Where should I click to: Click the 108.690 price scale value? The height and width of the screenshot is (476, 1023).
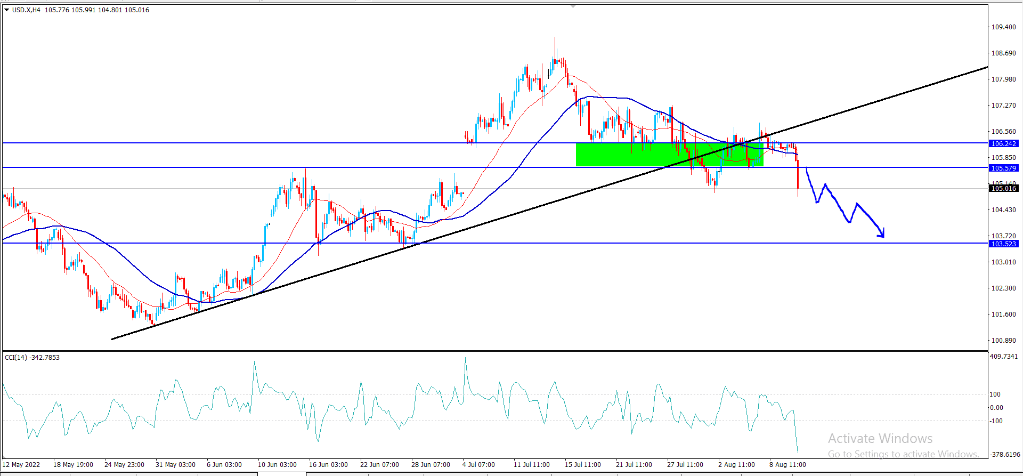pos(1003,53)
